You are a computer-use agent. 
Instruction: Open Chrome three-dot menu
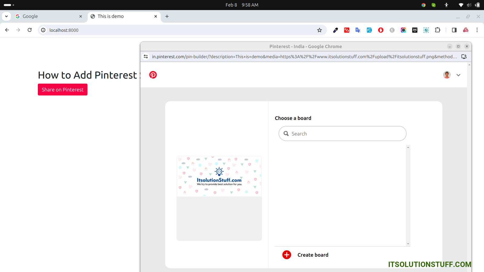point(477,30)
